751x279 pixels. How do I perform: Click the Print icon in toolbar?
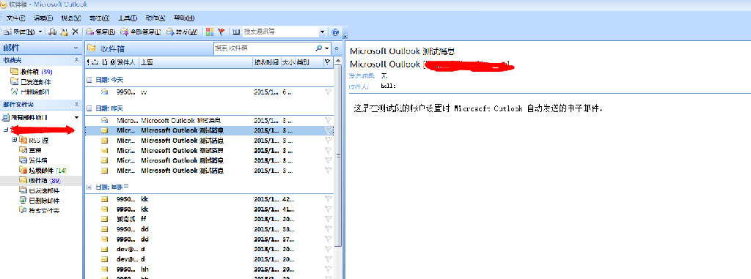click(52, 32)
